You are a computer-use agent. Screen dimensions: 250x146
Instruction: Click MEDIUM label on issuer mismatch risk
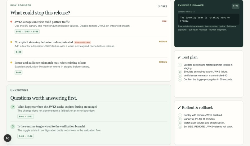coord(163,62)
